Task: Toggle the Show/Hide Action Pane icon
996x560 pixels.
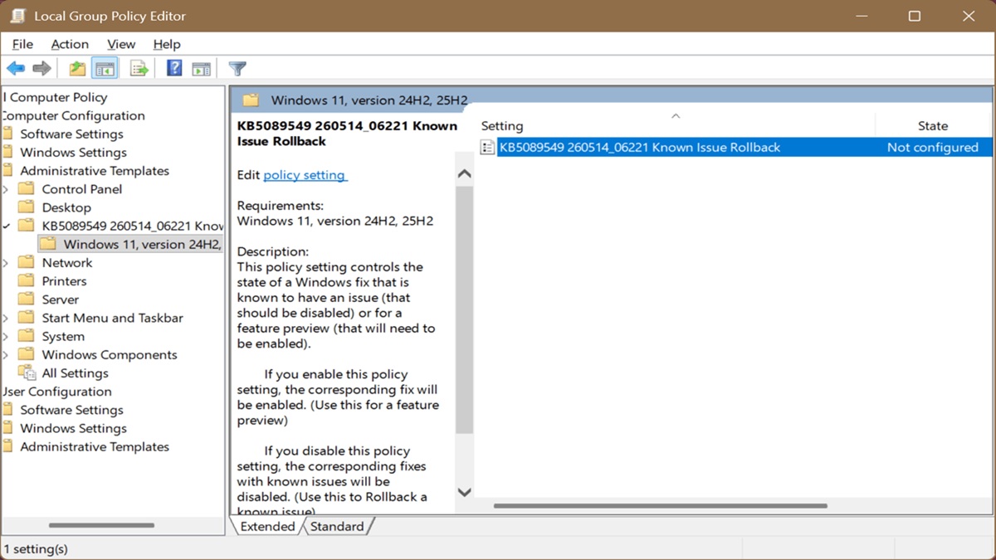Action: click(x=201, y=69)
